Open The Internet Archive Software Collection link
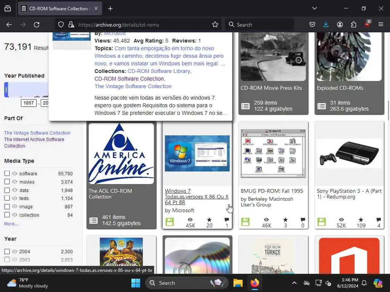Viewport: 390px width, 292px height. [x=34, y=143]
